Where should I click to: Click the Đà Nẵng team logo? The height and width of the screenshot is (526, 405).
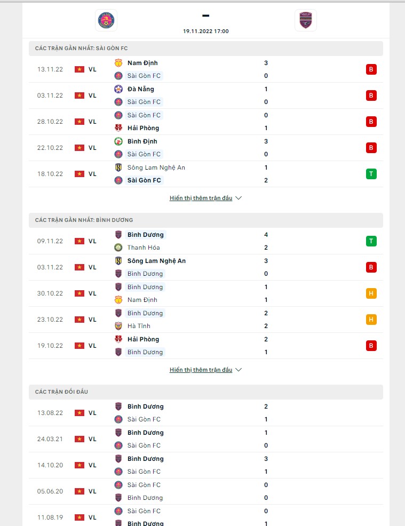coord(118,89)
